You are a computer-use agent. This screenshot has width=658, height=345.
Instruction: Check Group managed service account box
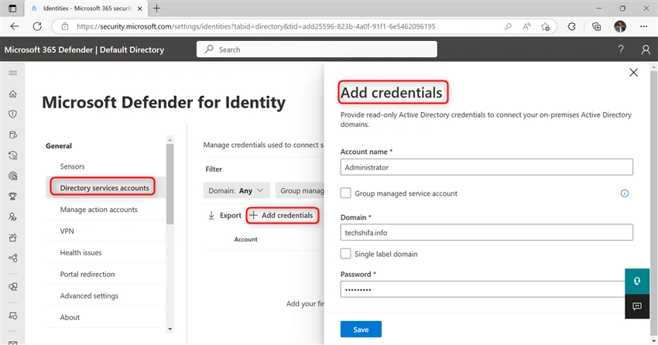tap(345, 193)
